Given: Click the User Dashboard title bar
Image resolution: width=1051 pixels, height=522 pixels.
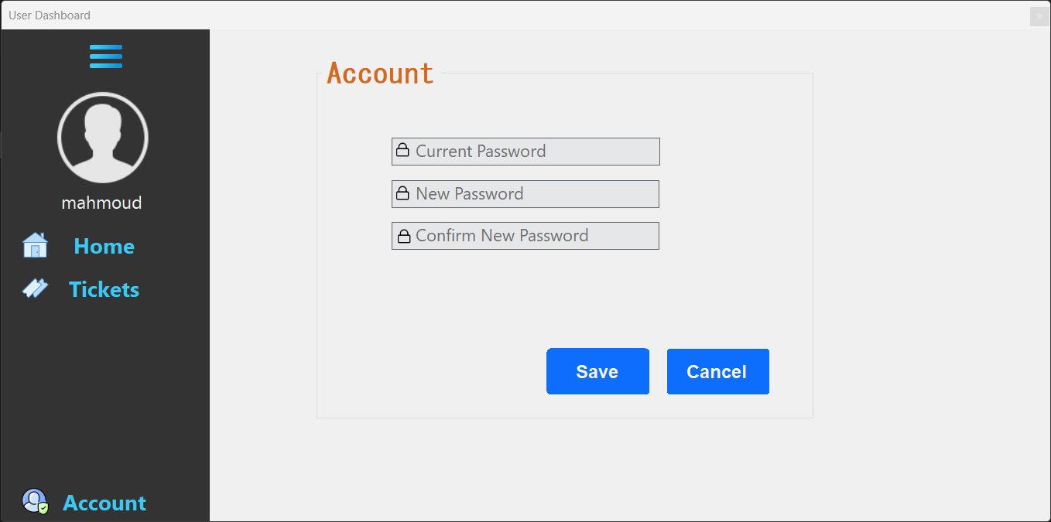Looking at the screenshot, I should [x=49, y=15].
